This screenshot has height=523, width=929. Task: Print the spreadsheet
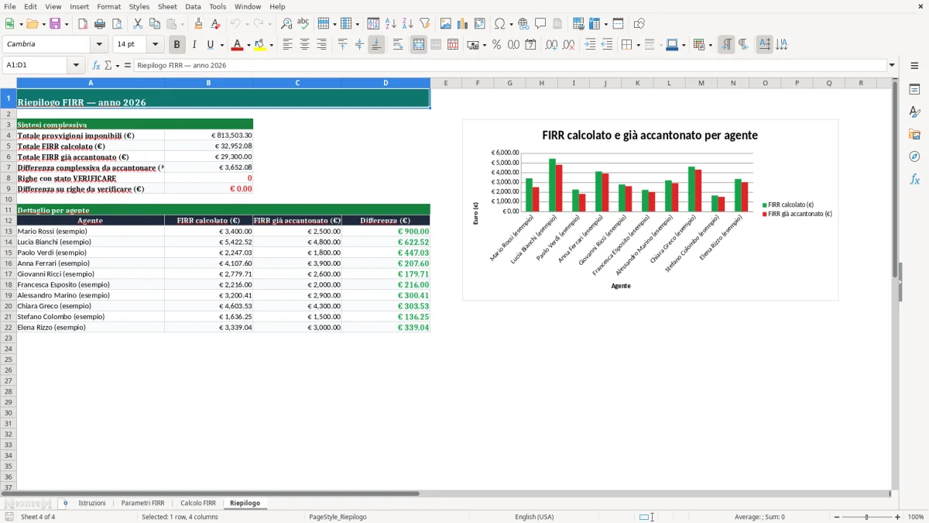[100, 23]
